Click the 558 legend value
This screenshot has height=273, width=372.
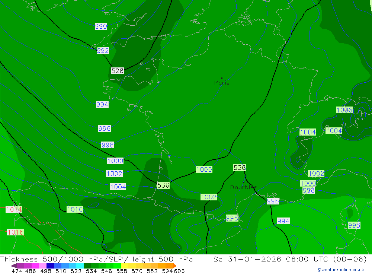coord(122,271)
